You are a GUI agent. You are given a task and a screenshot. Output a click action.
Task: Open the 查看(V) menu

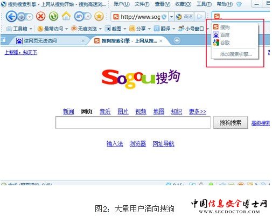tap(163, 4)
